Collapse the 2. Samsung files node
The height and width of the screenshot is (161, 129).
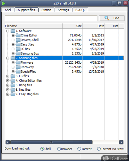click(x=8, y=58)
